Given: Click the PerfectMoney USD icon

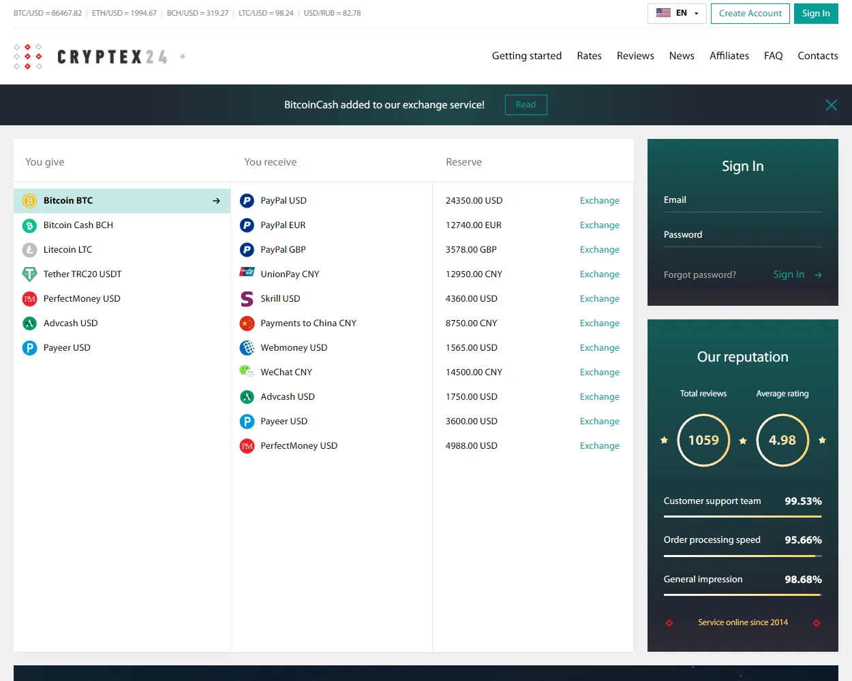Looking at the screenshot, I should (247, 445).
